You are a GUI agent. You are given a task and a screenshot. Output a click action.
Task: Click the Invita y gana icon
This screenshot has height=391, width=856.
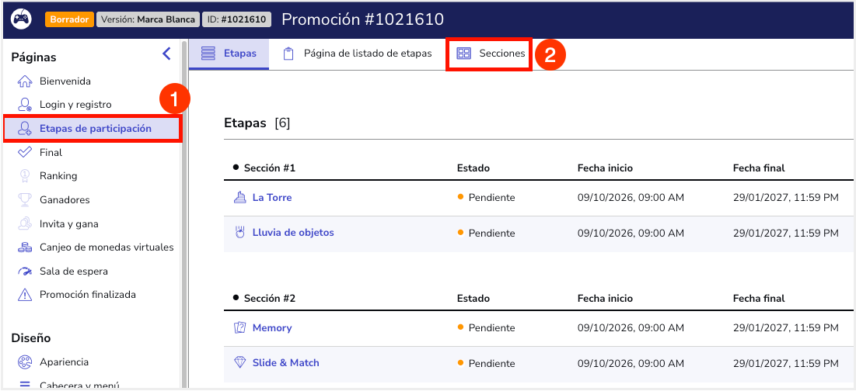(25, 224)
